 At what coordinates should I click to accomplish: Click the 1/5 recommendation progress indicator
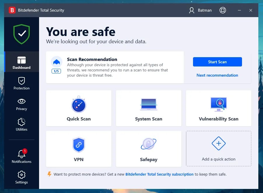tap(56, 71)
